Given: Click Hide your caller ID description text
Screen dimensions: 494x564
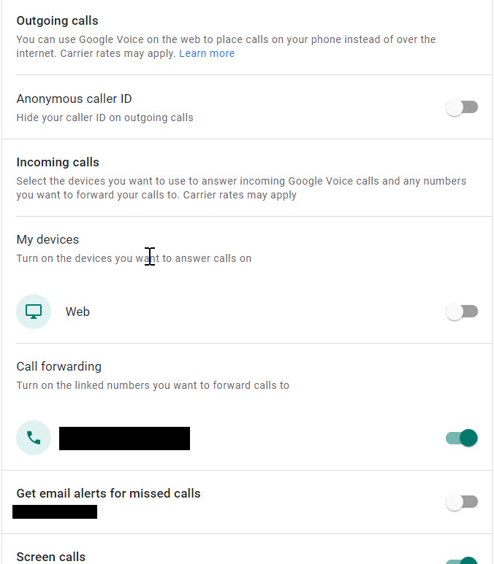Looking at the screenshot, I should coord(104,117).
